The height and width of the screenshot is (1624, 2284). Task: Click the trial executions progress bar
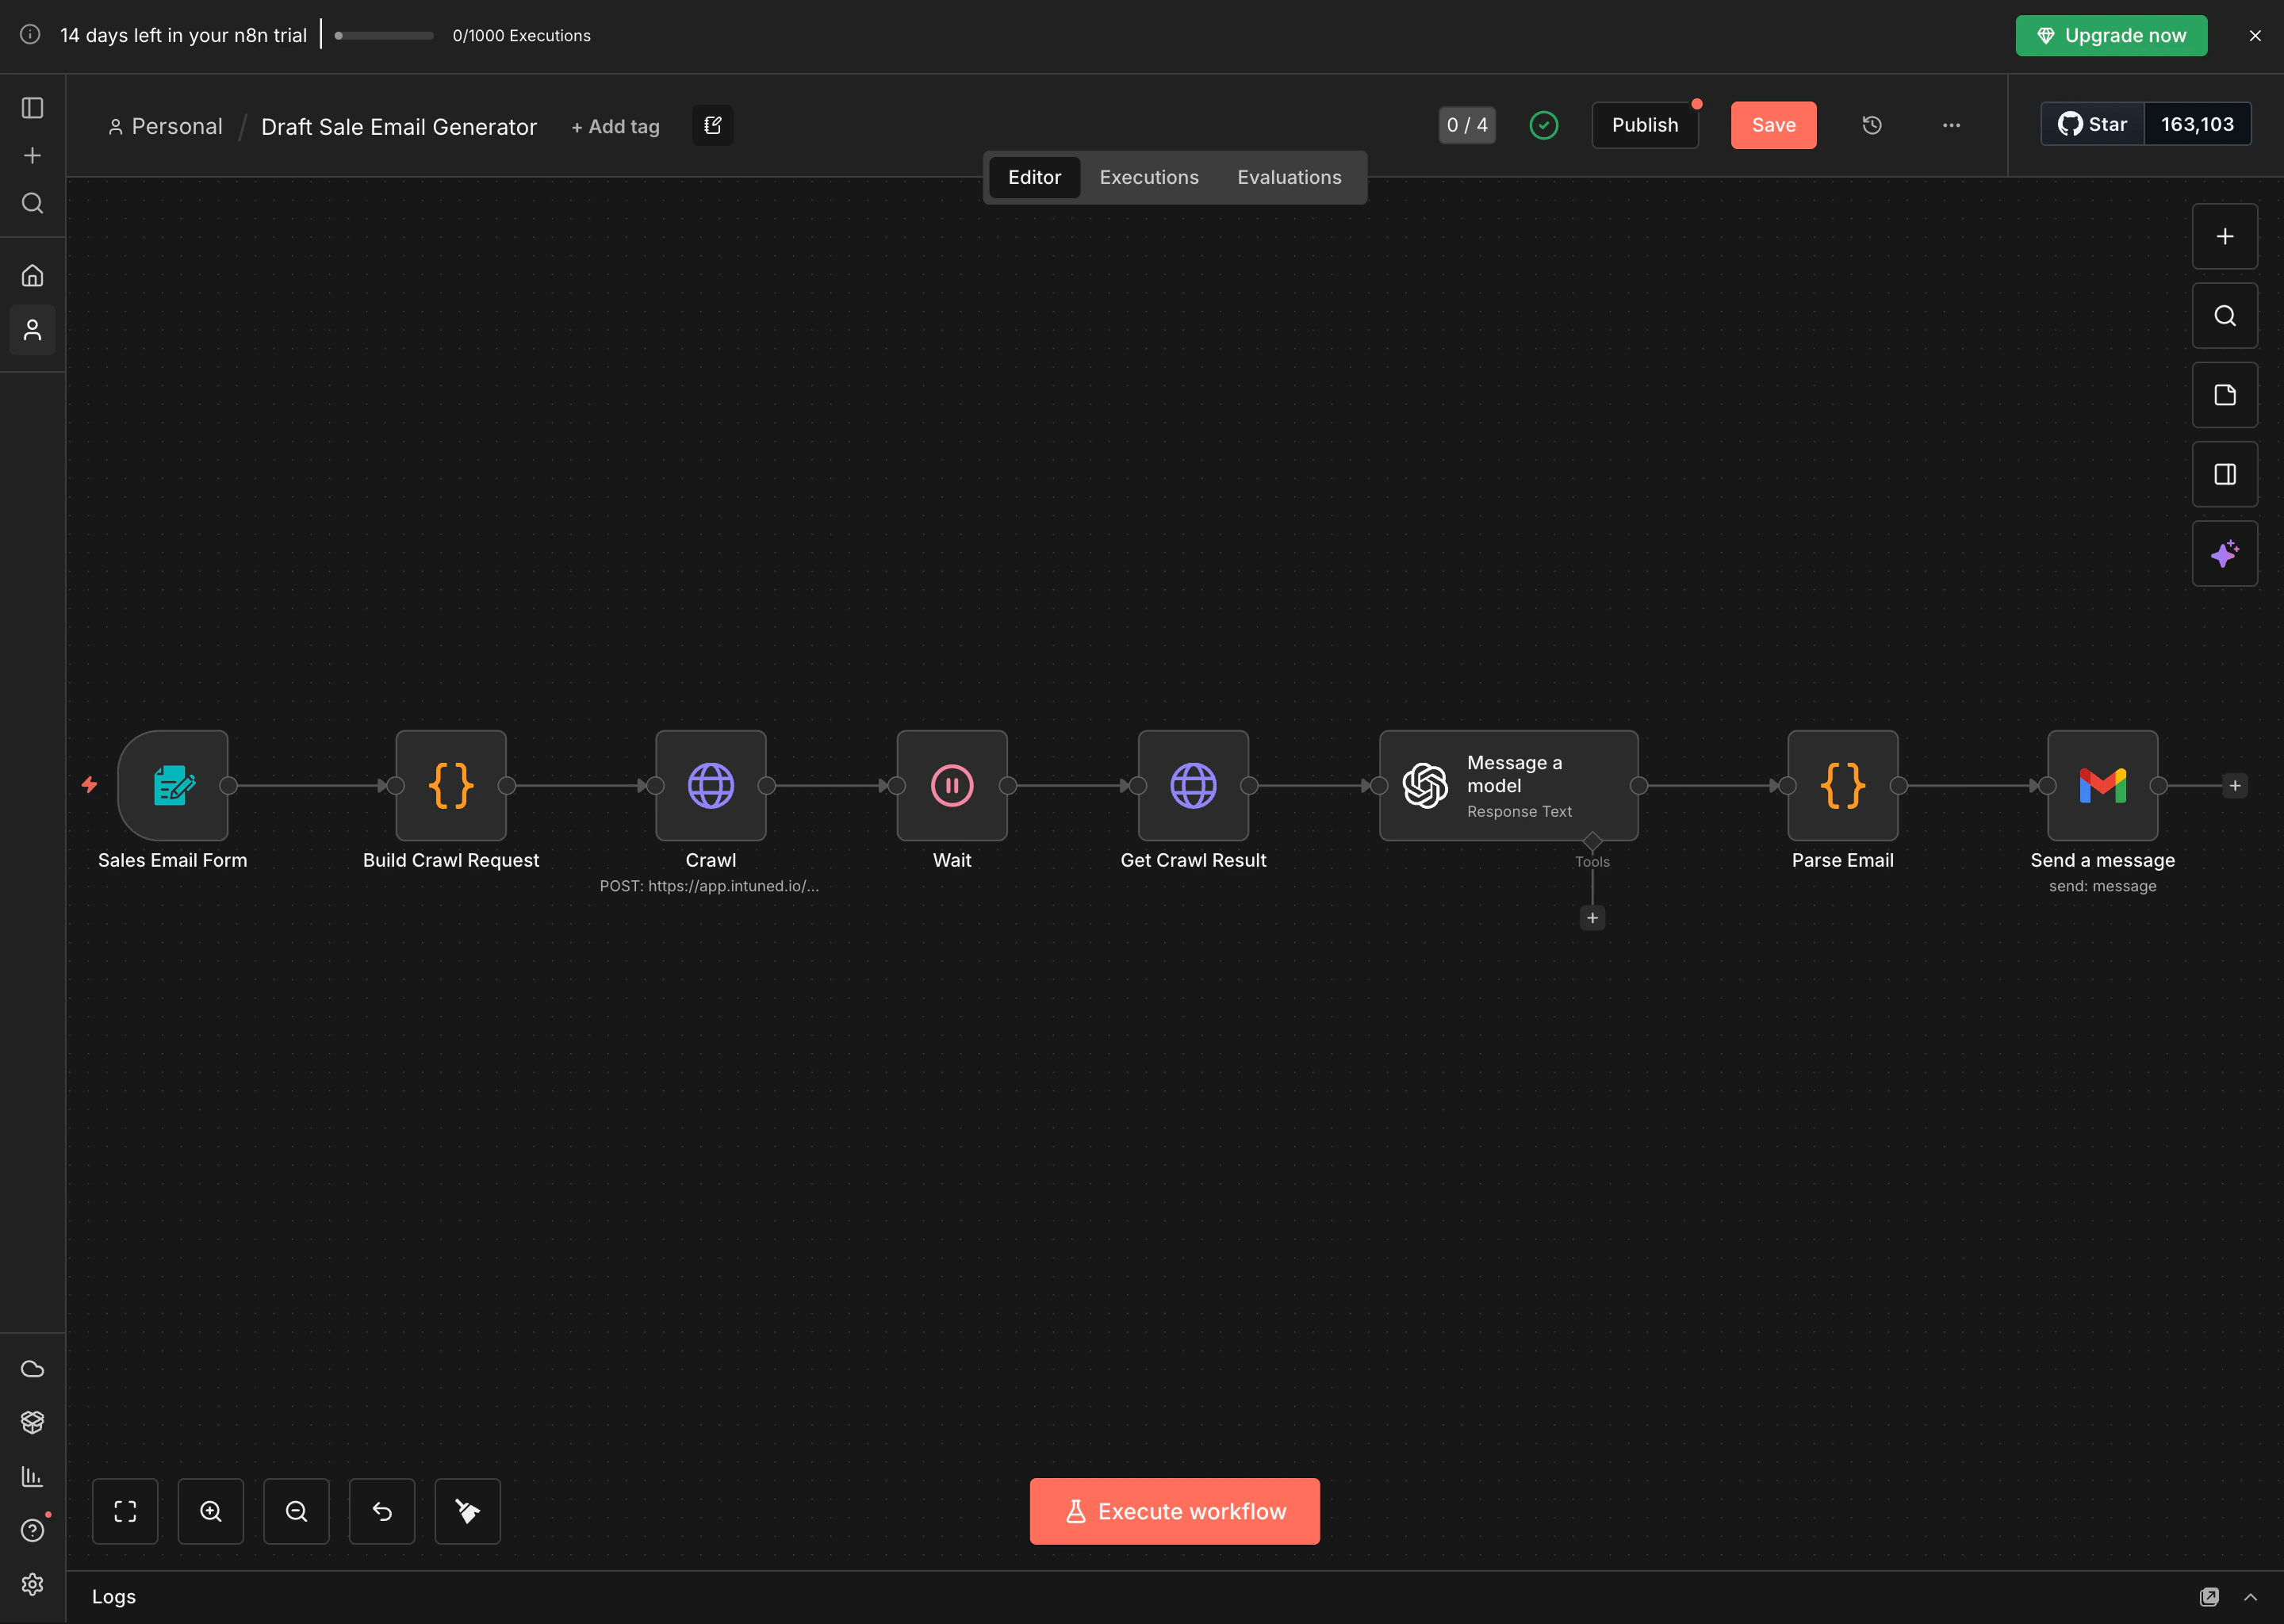[384, 35]
